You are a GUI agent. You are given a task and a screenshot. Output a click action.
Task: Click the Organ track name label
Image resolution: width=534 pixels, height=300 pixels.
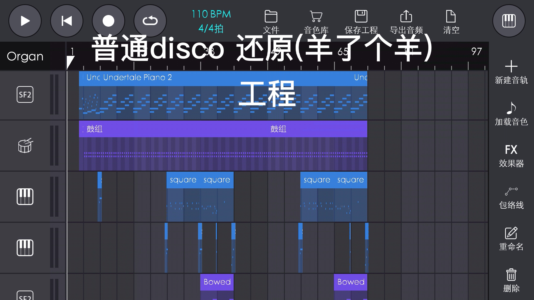click(x=25, y=56)
